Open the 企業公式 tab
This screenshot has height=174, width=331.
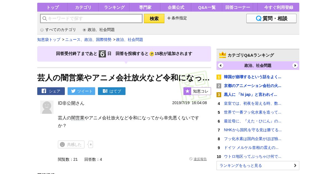click(176, 7)
